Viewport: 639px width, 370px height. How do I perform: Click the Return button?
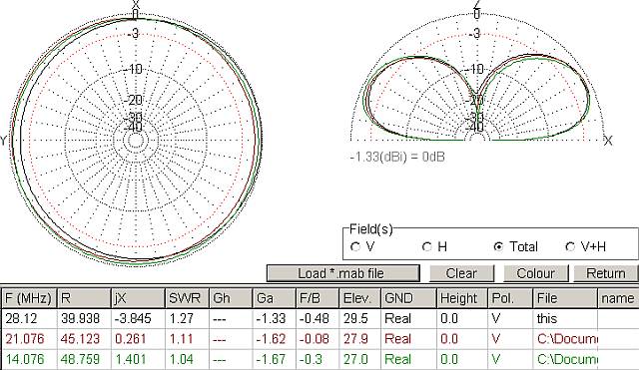pyautogui.click(x=606, y=273)
